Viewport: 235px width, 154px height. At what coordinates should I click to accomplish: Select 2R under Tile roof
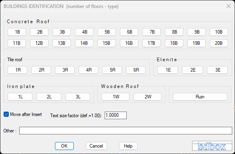tap(41, 70)
